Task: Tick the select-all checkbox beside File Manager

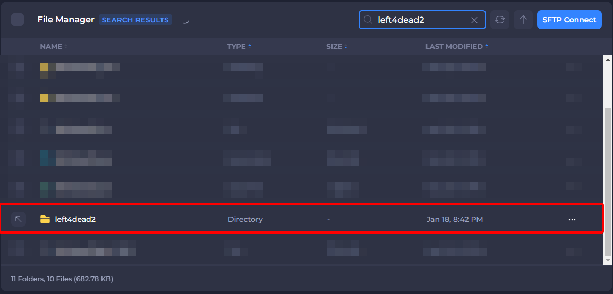Action: (18, 20)
